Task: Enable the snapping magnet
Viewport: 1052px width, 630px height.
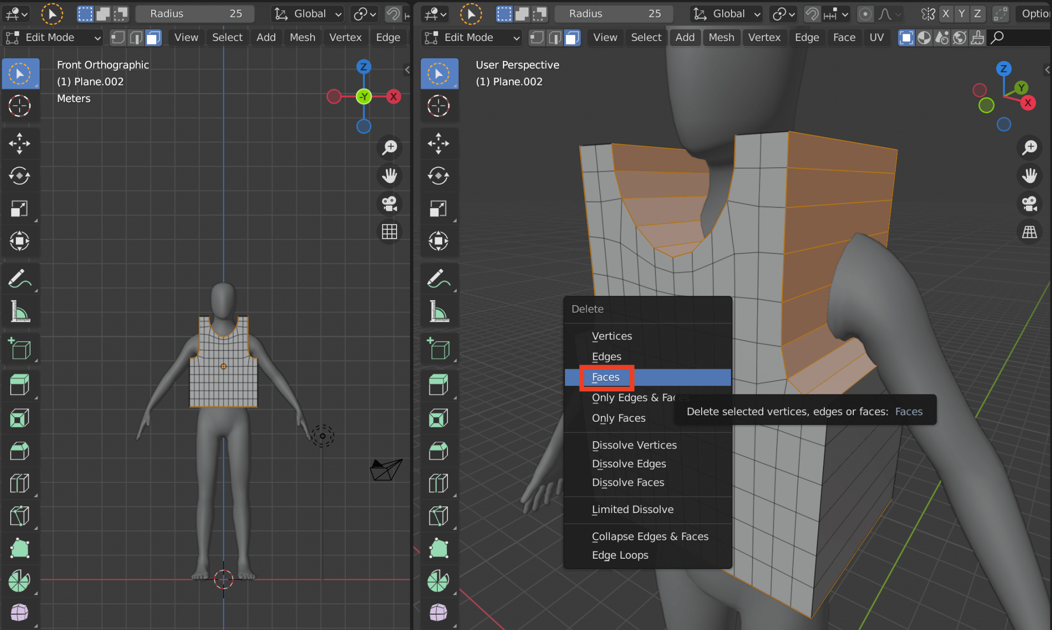Action: (812, 14)
